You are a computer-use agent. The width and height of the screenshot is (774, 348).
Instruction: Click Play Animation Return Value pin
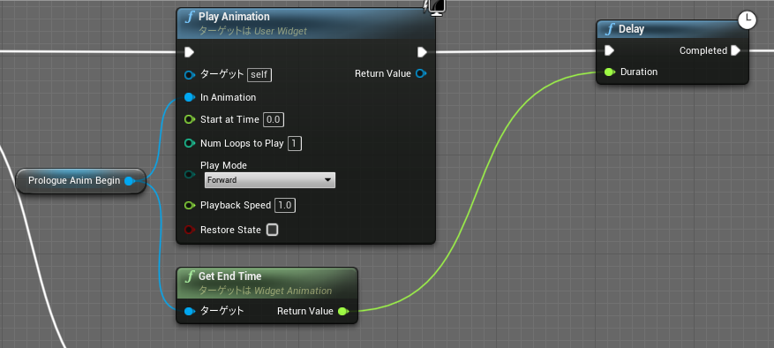click(421, 73)
